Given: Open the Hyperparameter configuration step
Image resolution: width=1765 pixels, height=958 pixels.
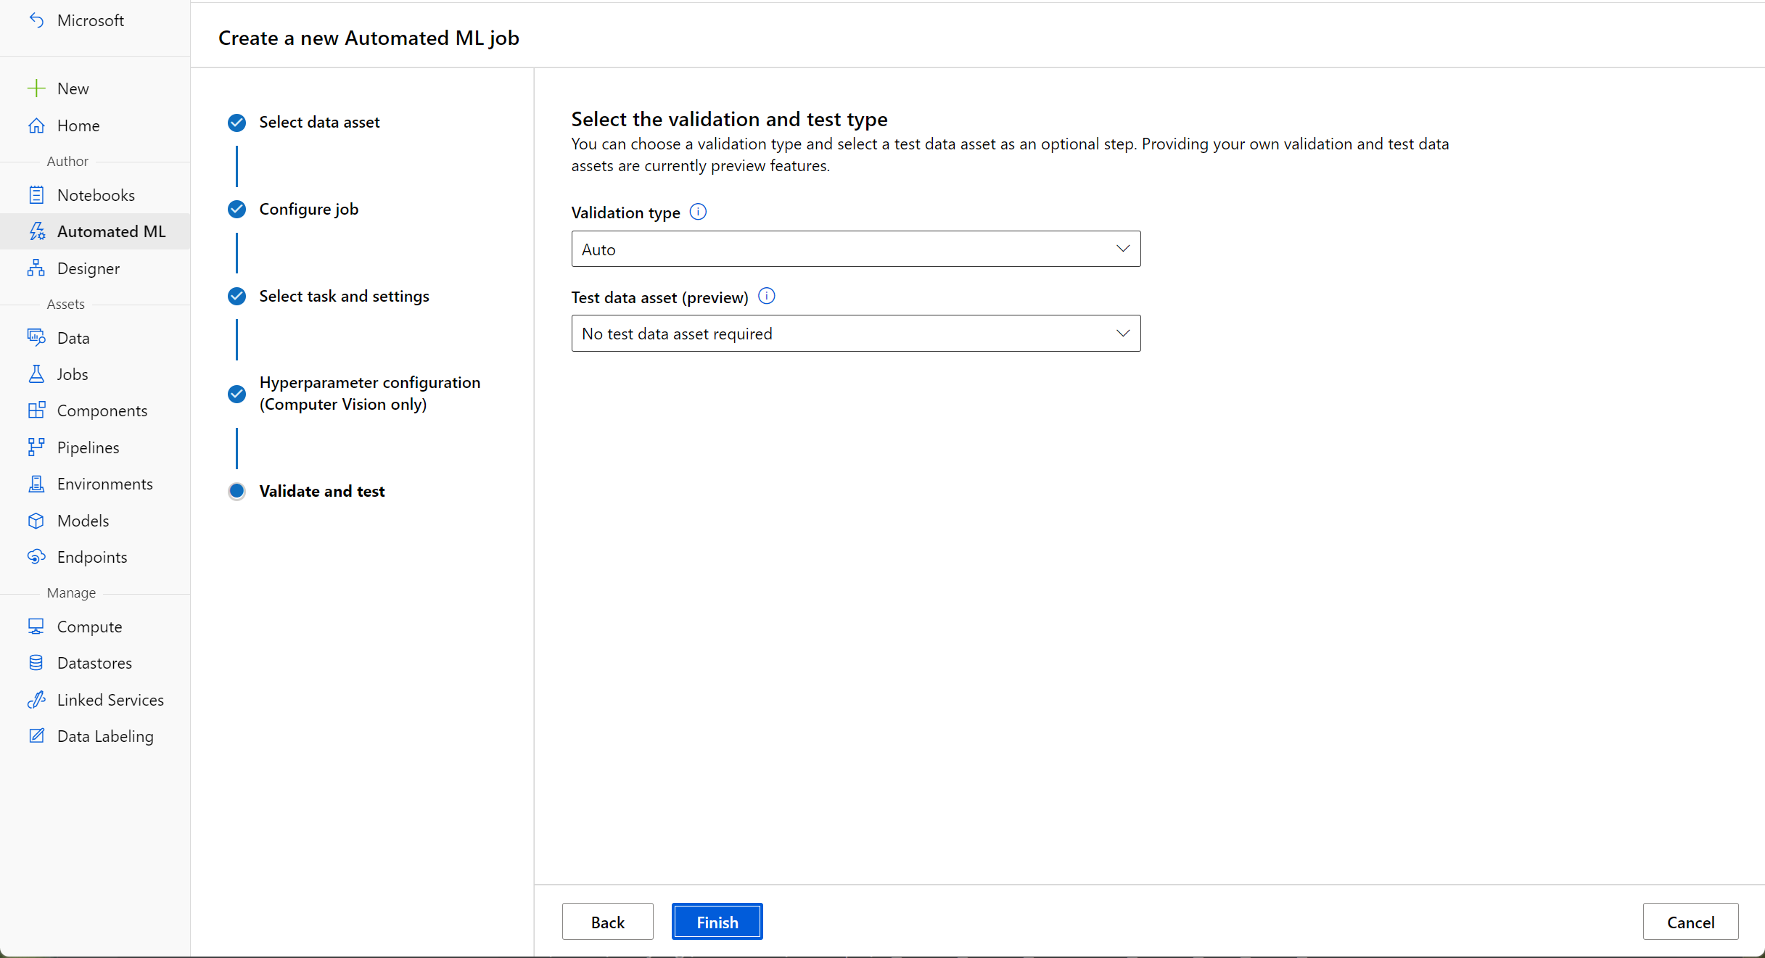Looking at the screenshot, I should (x=369, y=393).
